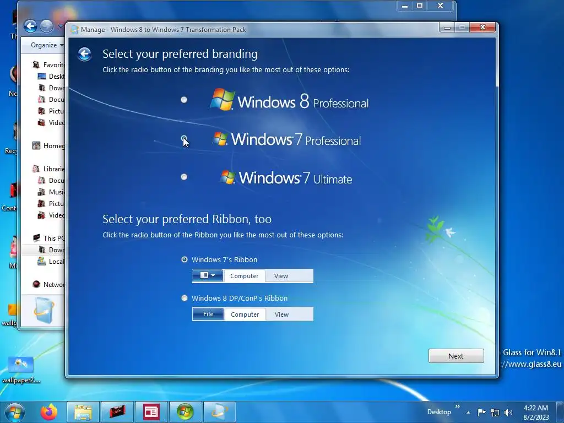Click Computer tab in Windows 8 Ribbon preview

(x=245, y=314)
